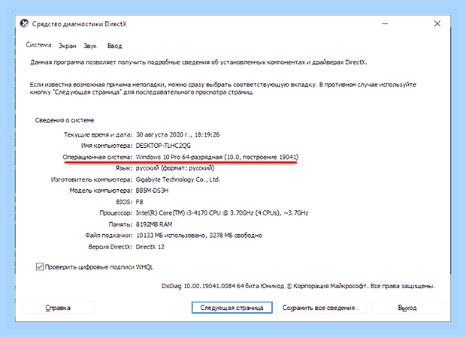Click the Intel(R) Core(TM) i3-4170 processor value

[x=222, y=212]
